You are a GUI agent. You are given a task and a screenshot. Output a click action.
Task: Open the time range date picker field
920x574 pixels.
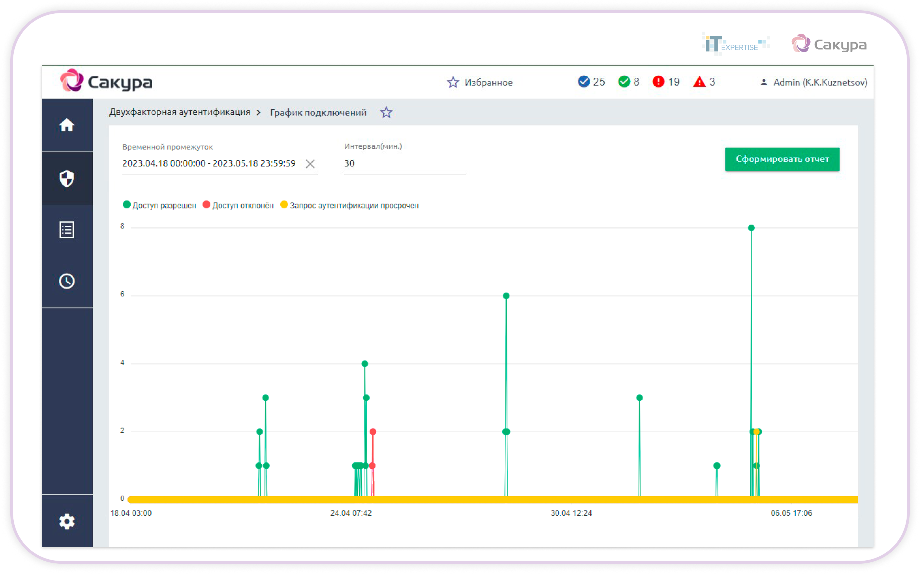(x=209, y=164)
